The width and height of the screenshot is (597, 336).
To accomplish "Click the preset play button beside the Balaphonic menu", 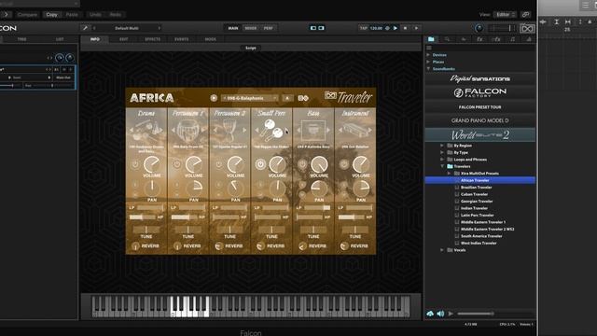I will [214, 98].
